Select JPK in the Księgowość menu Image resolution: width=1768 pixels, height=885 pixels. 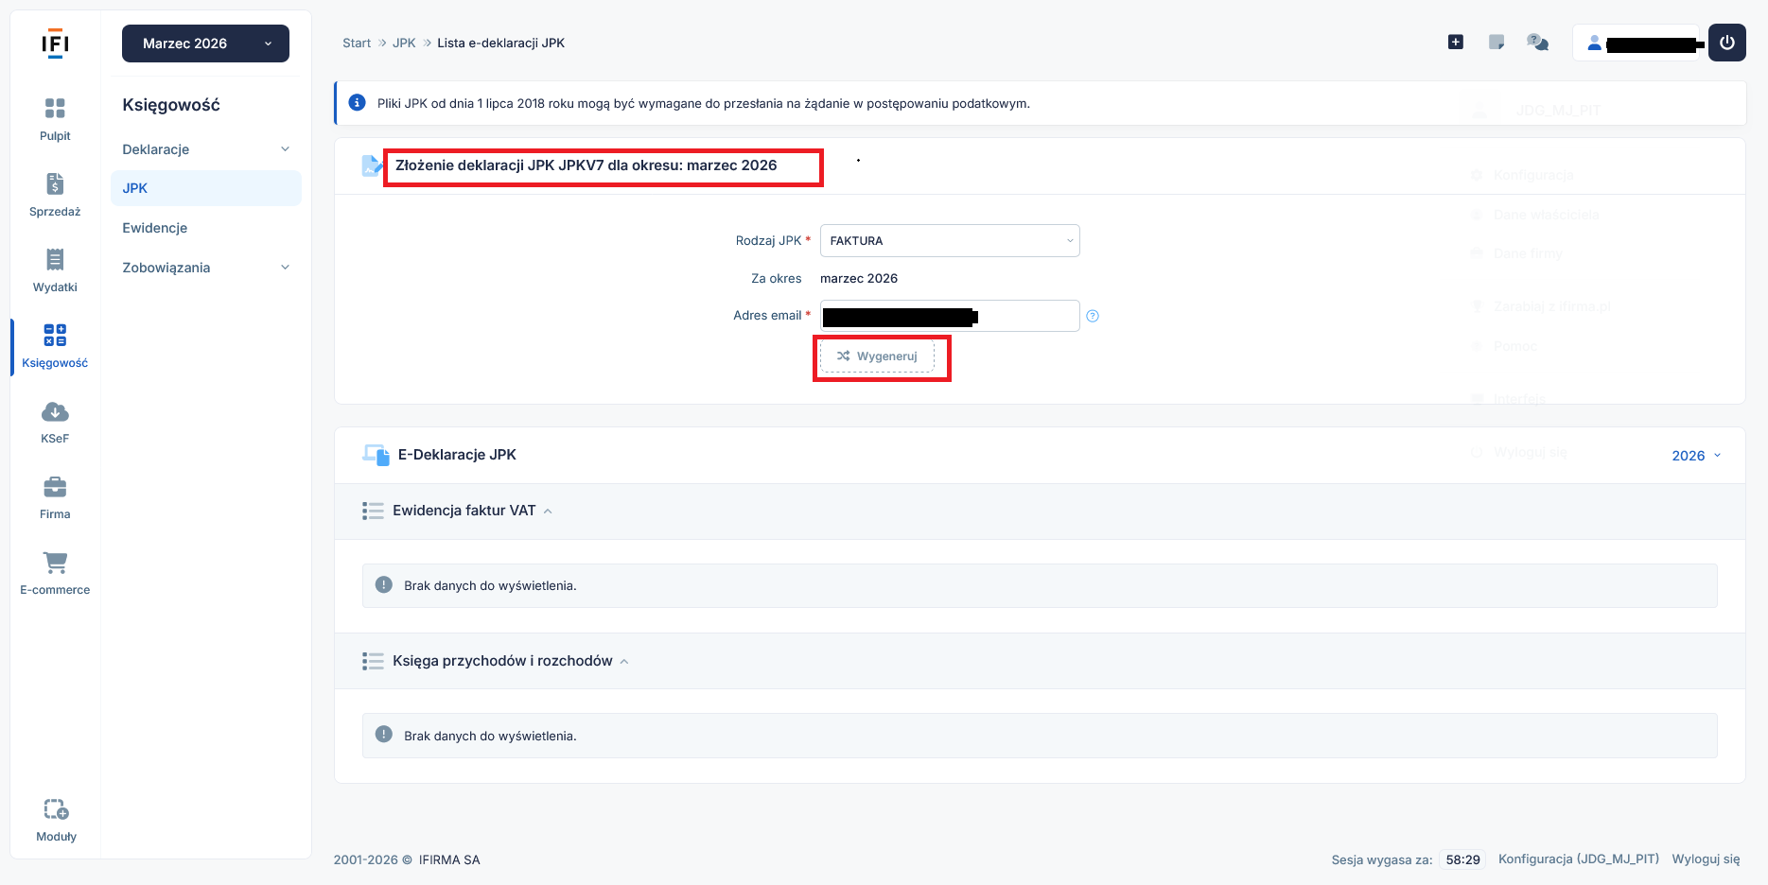(x=135, y=188)
